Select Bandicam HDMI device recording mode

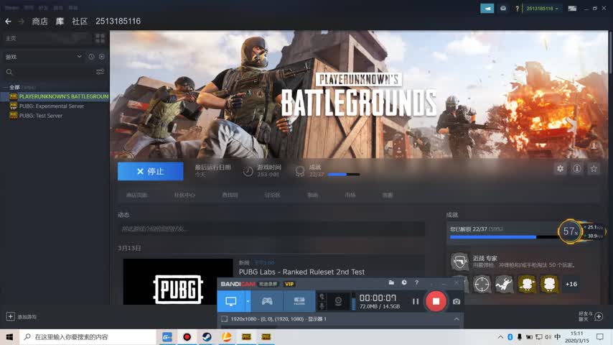tap(299, 301)
